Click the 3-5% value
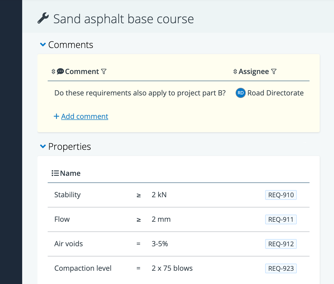 click(x=160, y=244)
